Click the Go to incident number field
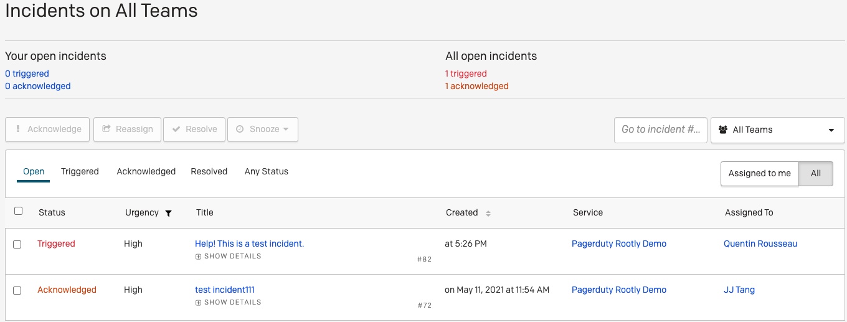847x322 pixels. tap(660, 130)
